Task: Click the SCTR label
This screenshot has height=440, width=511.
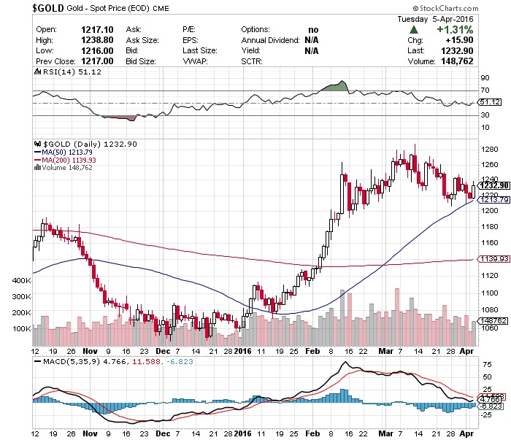Action: [252, 61]
